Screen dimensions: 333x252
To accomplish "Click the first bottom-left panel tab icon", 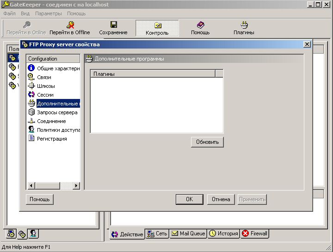I will 11,234.
